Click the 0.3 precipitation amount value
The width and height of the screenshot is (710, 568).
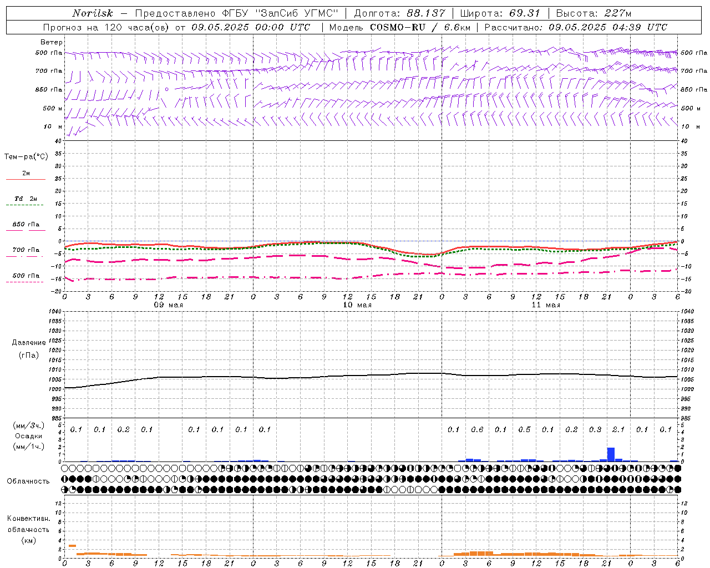(595, 429)
